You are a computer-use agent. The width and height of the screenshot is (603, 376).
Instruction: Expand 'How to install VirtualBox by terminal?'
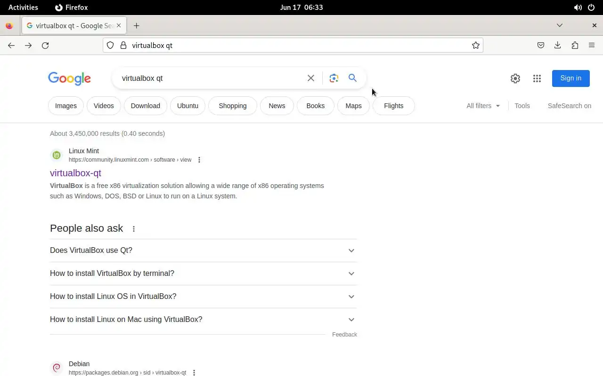point(203,274)
